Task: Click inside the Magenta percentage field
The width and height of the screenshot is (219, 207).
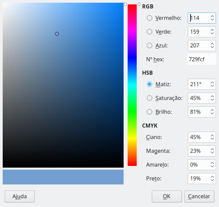Action: (198, 151)
